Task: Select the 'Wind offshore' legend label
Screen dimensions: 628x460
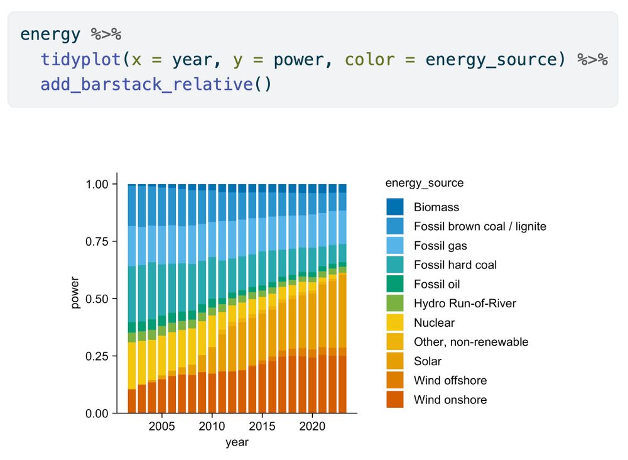Action: 450,380
